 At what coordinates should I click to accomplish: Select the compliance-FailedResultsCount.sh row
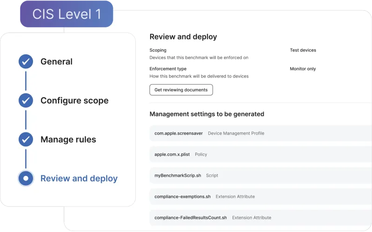(x=261, y=218)
